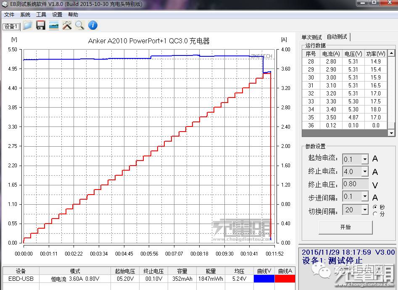Image resolution: width=398 pixels, height=290 pixels.
Task: Select row 31 in the data table
Action: [345, 85]
